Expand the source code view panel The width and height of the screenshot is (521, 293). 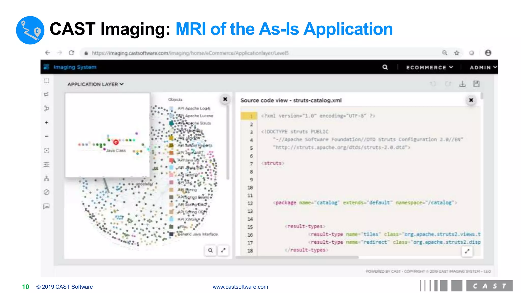pos(467,251)
